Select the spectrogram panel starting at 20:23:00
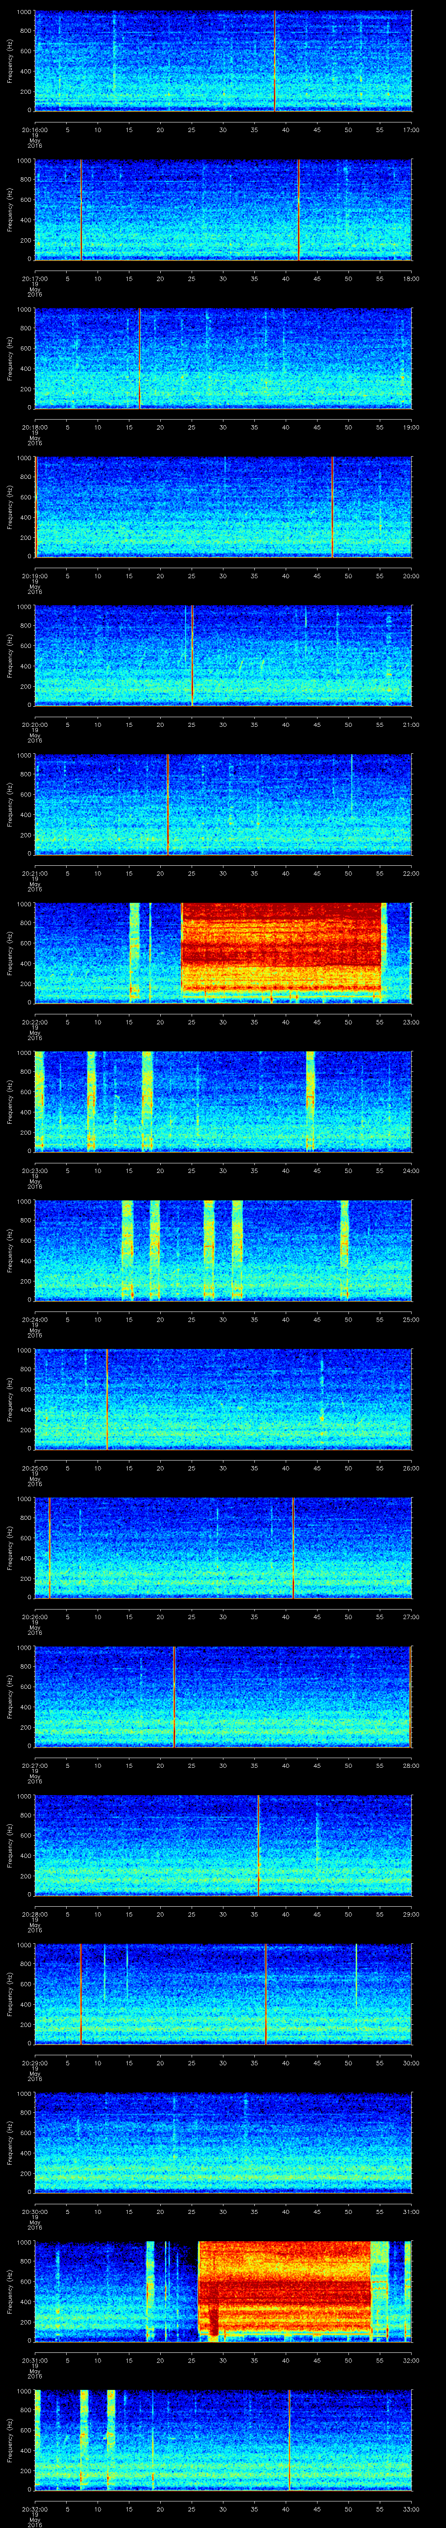Viewport: 446px width, 2528px height. [x=223, y=1101]
